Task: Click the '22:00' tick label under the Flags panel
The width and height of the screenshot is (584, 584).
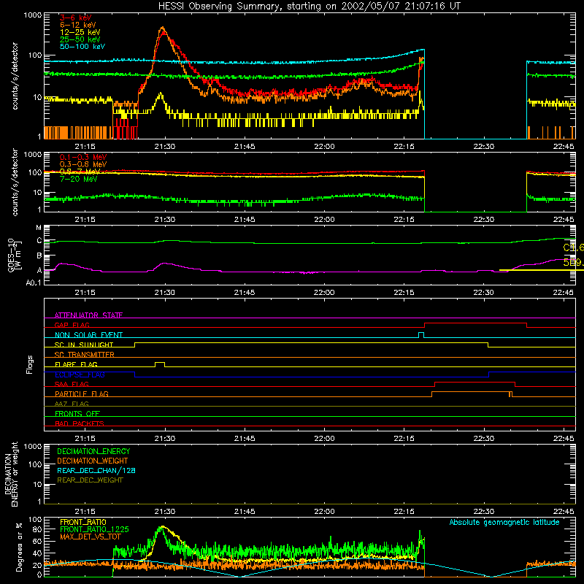Action: [x=324, y=439]
